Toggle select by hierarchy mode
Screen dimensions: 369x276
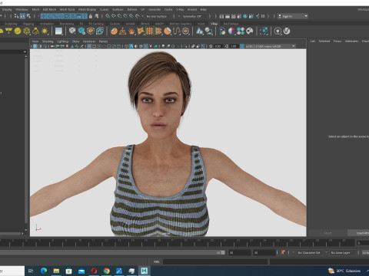[17, 16]
